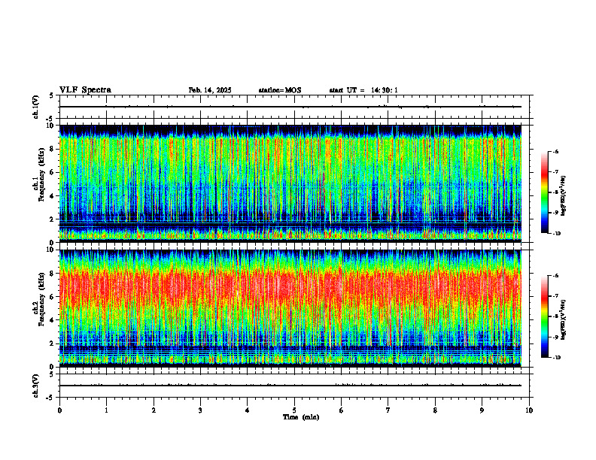Click the ch.1 spectrogram color bar
Viewport: 596px width, 460px height.
[x=544, y=192]
